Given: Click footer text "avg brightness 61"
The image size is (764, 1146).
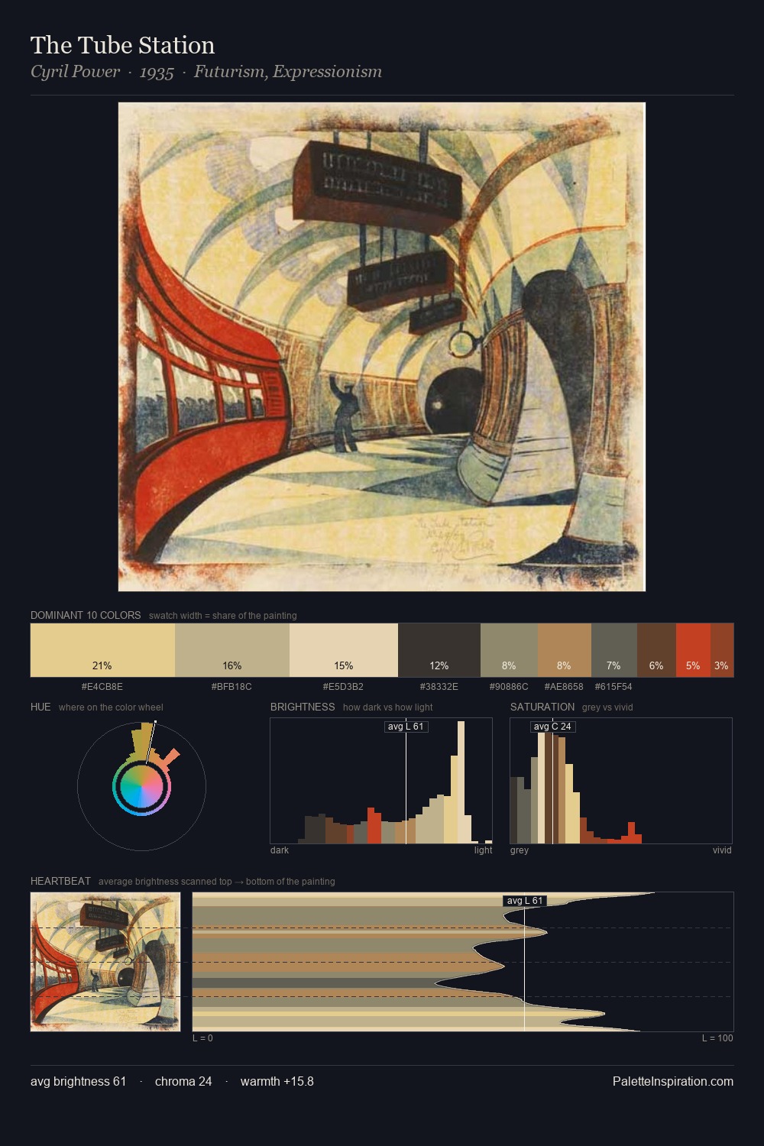Looking at the screenshot, I should (x=78, y=1081).
